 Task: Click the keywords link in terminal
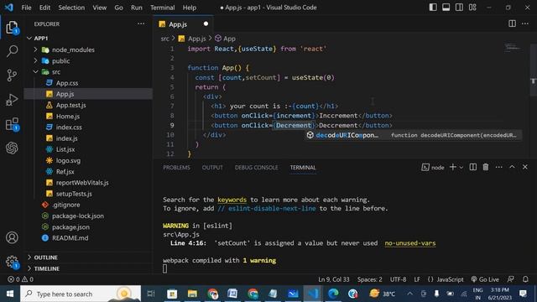[x=232, y=200]
